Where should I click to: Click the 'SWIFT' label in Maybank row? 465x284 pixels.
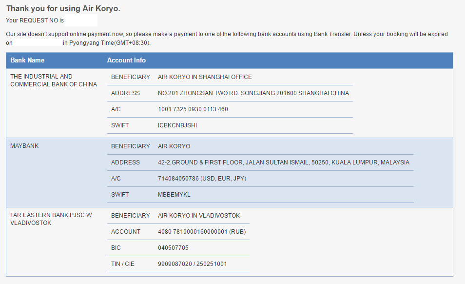point(120,195)
